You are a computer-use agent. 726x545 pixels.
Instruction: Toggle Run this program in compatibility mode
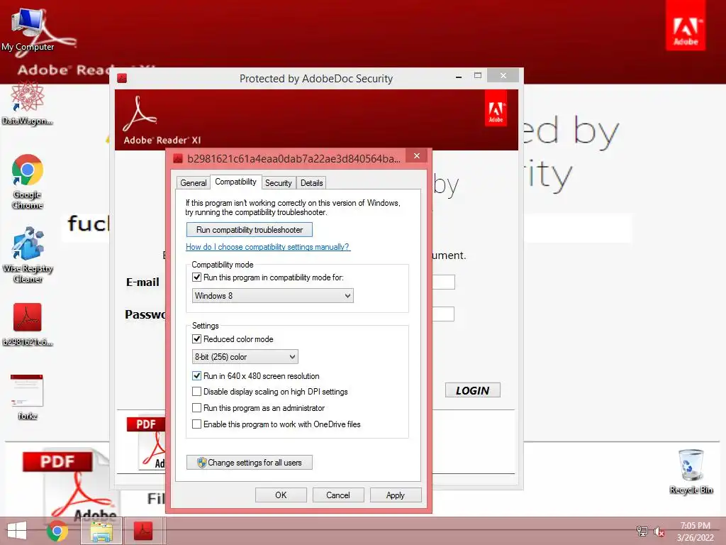[197, 277]
